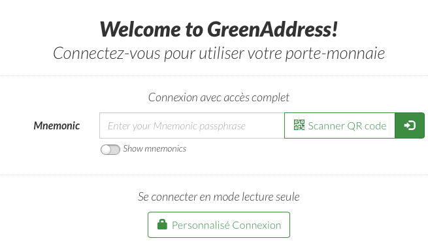Viewport: 428px width, 249px height.
Task: Click the QR code icon
Action: click(299, 125)
